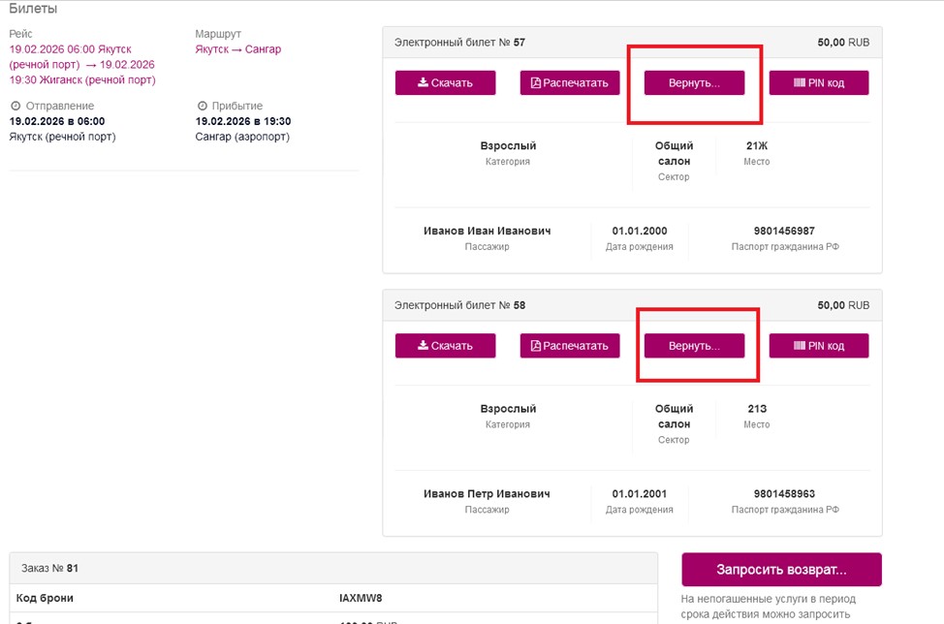Click the Запросить возврат button
The height and width of the screenshot is (624, 944).
point(781,569)
